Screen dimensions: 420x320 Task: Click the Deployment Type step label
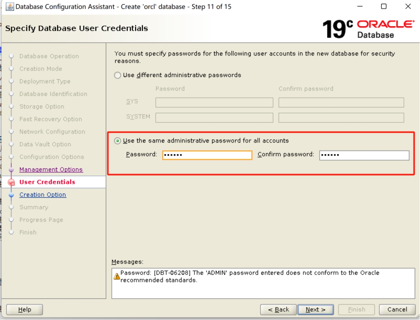(x=45, y=82)
